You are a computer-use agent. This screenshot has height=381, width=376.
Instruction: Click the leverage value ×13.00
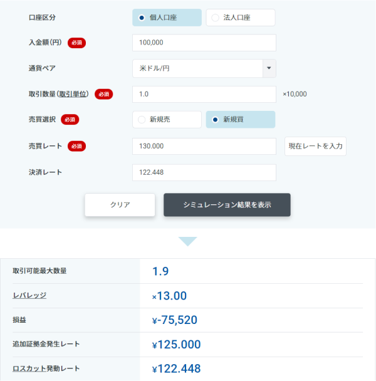[169, 296]
